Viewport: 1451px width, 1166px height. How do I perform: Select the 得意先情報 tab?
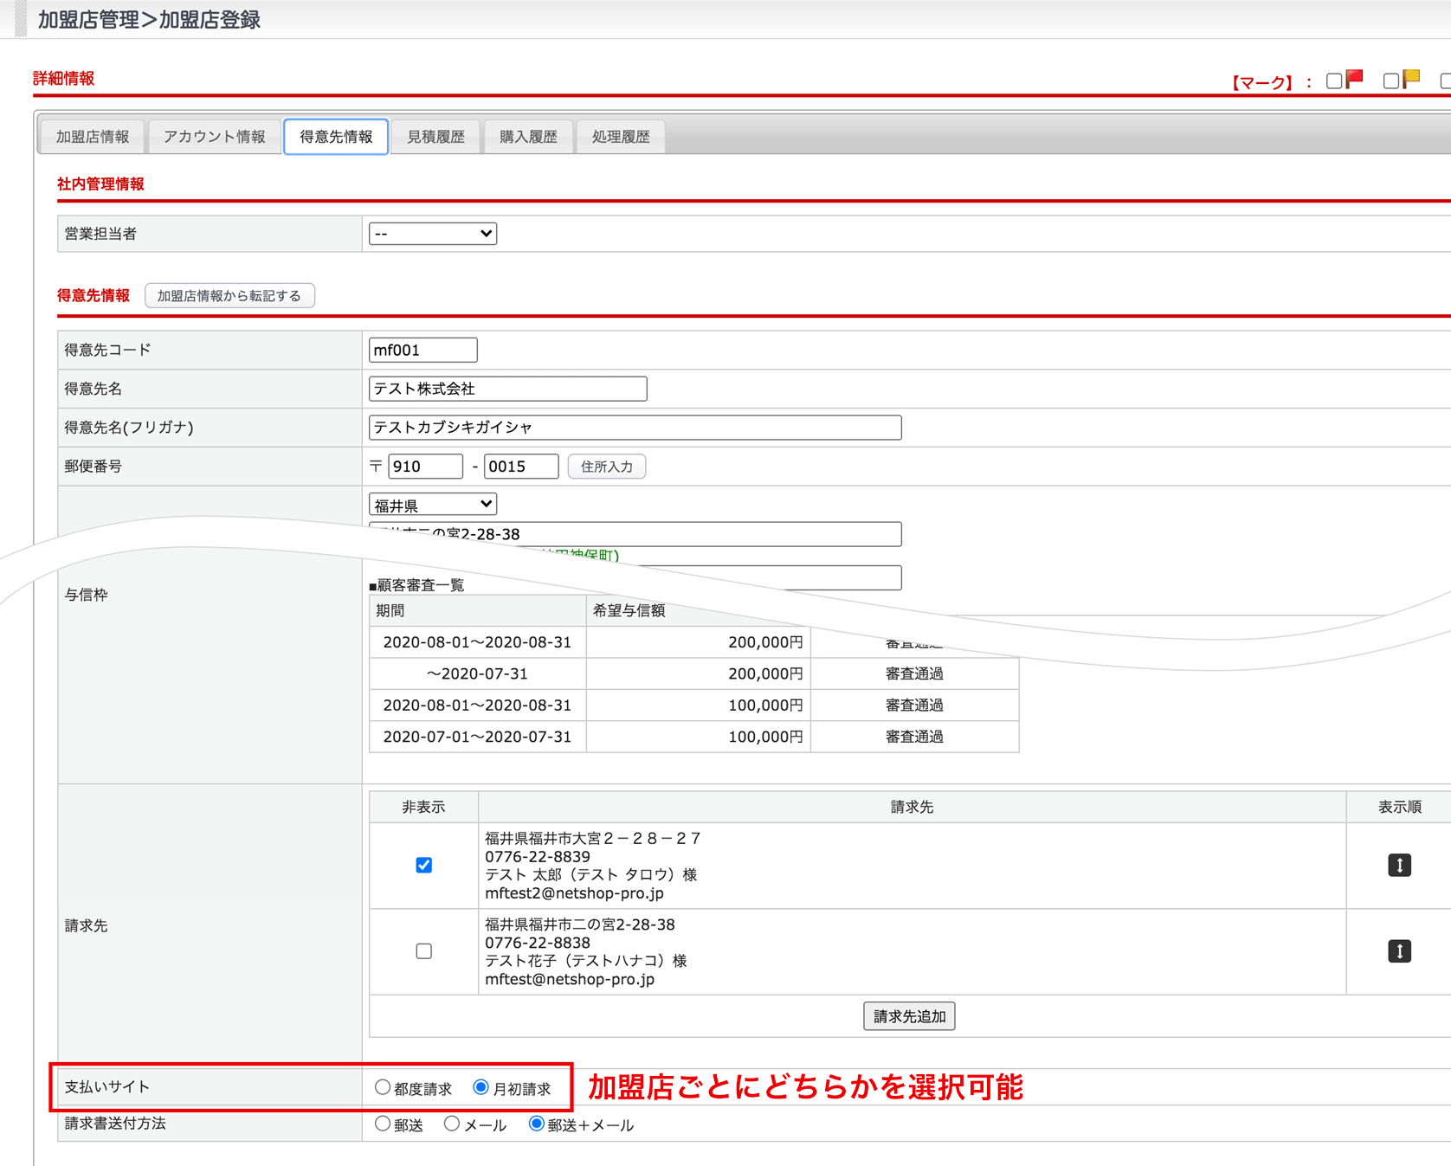(336, 137)
